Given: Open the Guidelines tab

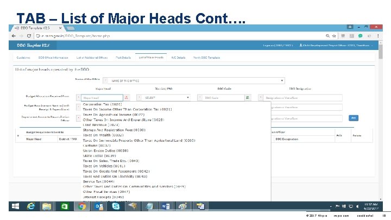Looking at the screenshot, I should (x=23, y=58).
